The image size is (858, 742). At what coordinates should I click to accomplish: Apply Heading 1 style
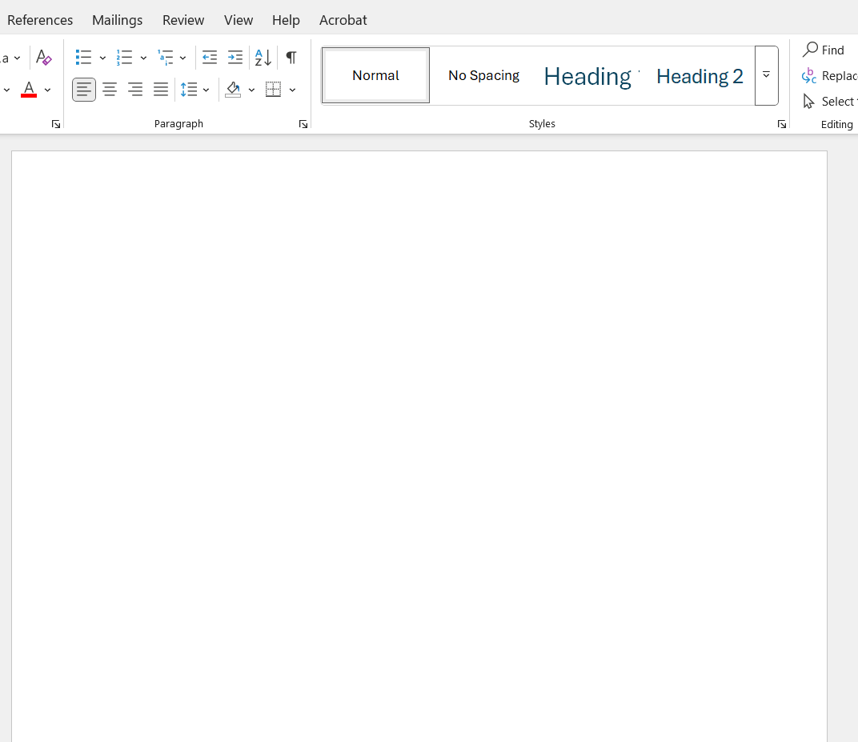[x=591, y=75]
